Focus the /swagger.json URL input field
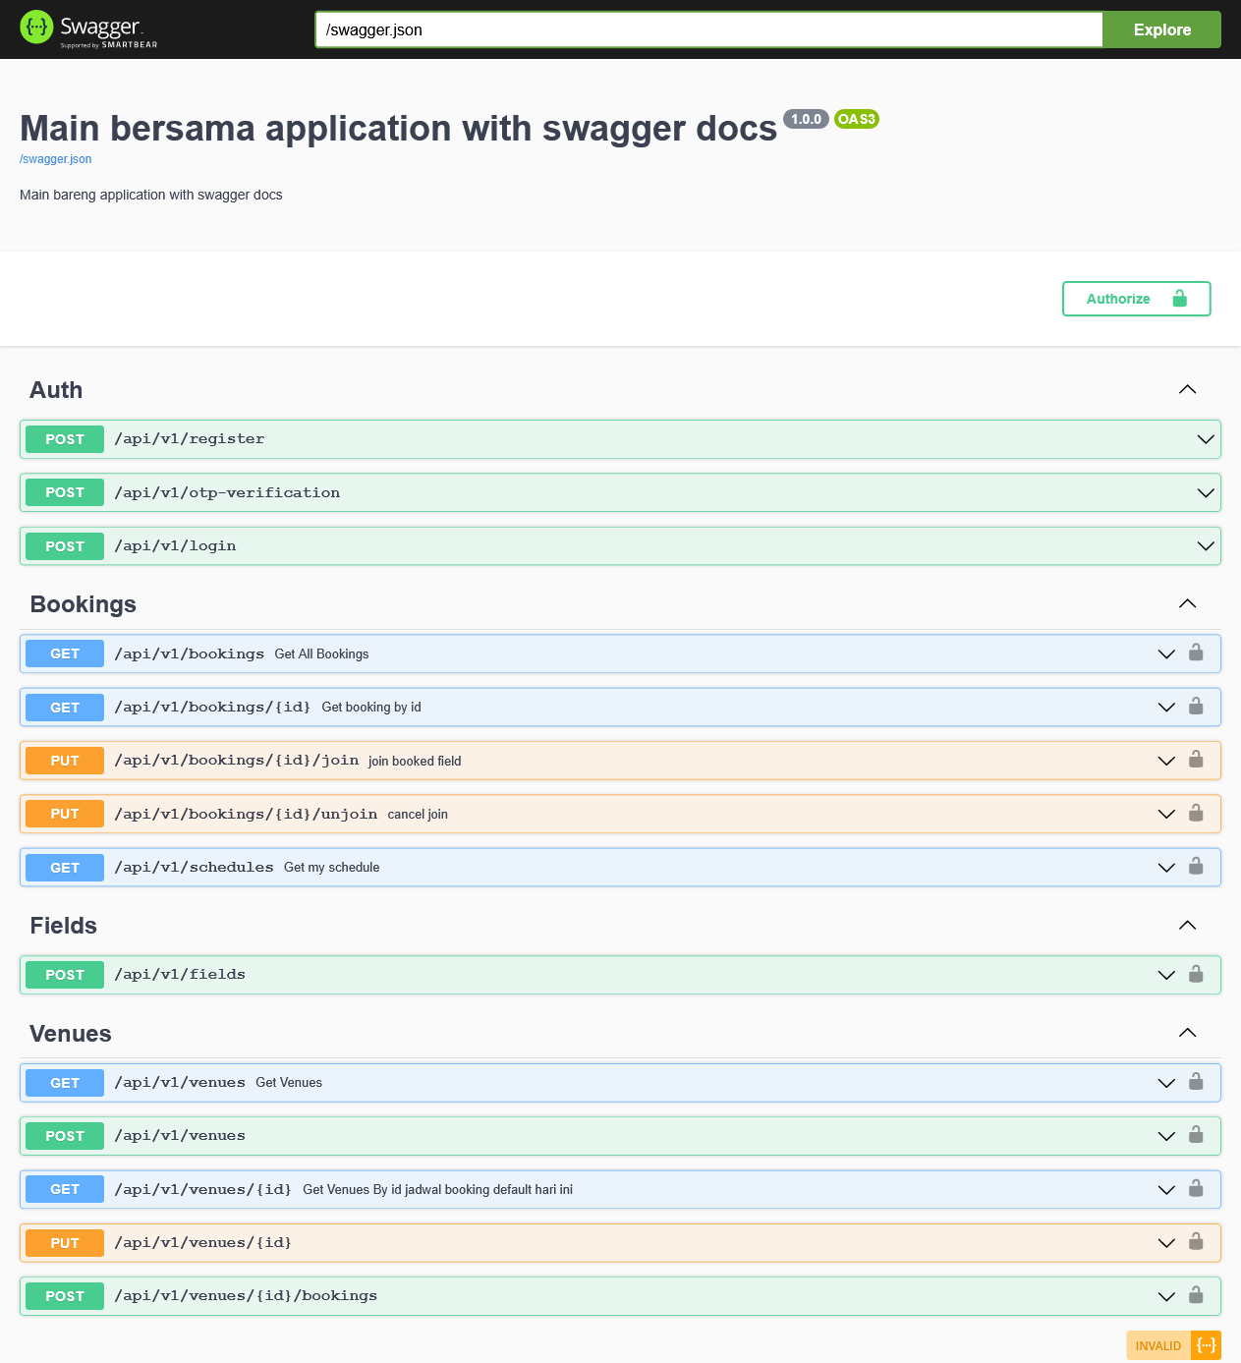This screenshot has height=1363, width=1241. pos(708,29)
